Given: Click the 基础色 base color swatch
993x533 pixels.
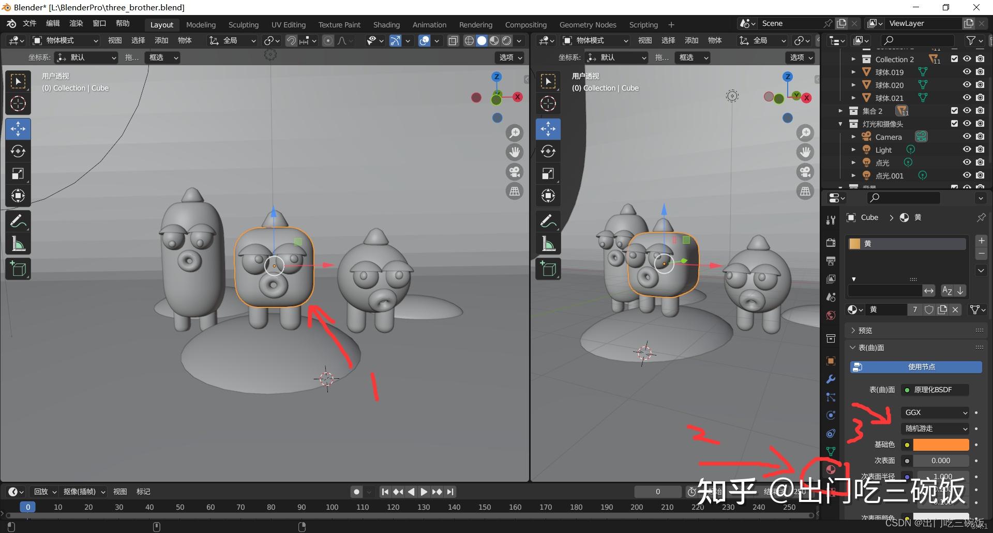Looking at the screenshot, I should pos(940,444).
